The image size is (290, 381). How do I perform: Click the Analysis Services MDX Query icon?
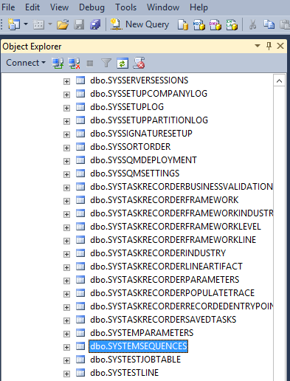199,24
